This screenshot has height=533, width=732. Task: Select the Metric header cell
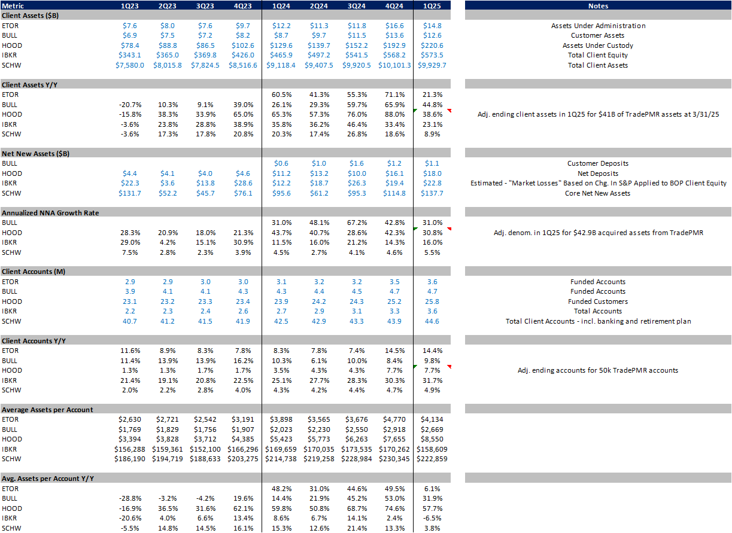click(13, 6)
